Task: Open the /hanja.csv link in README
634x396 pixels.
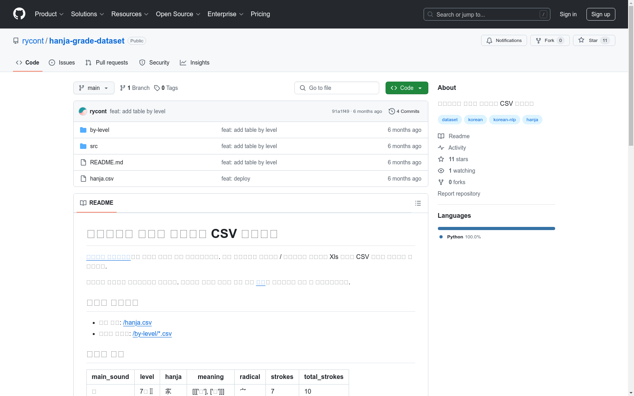Action: pyautogui.click(x=137, y=323)
